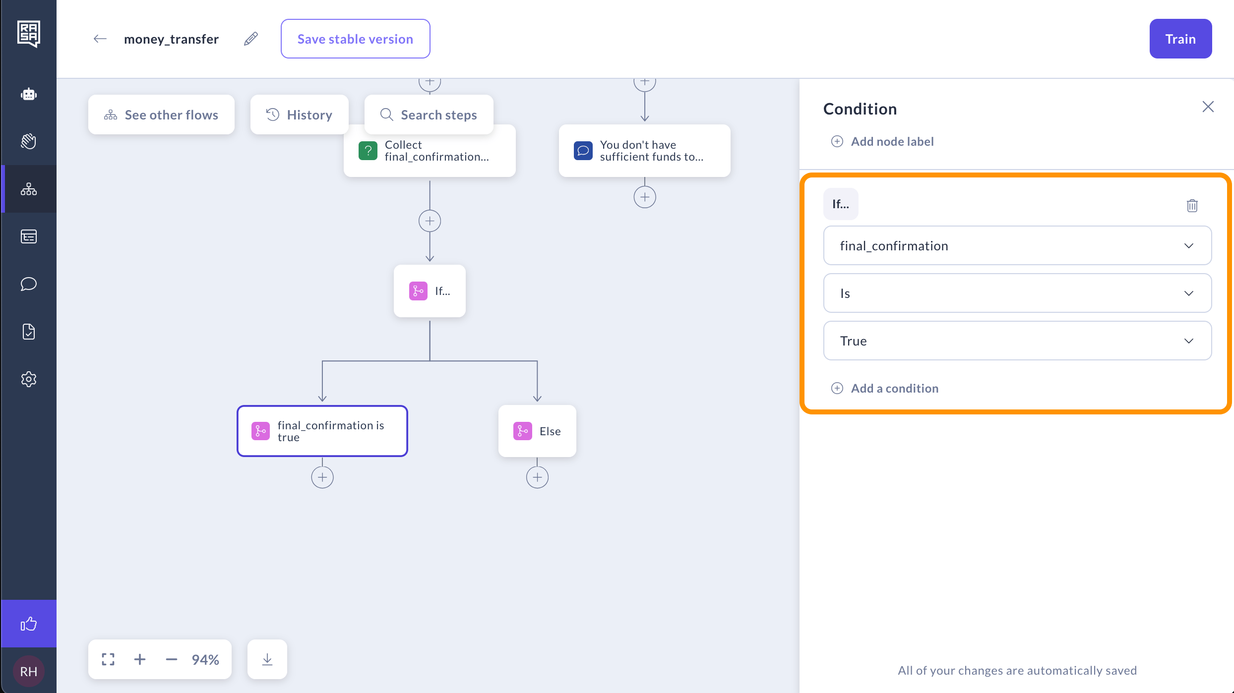Open the waving hand sidebar icon
Image resolution: width=1234 pixels, height=693 pixels.
[29, 141]
